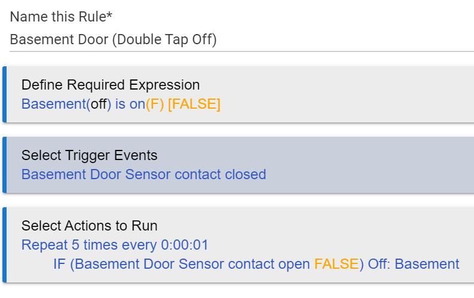Click the orange FALSE in IF condition
Image resolution: width=474 pixels, height=298 pixels.
(x=336, y=264)
